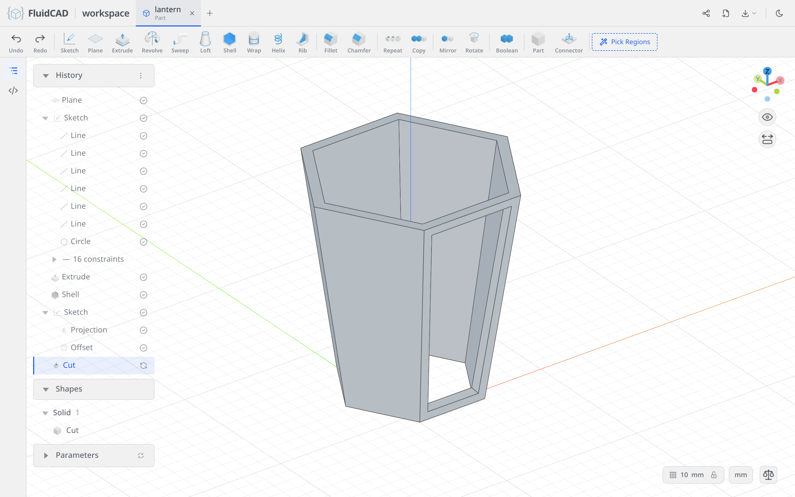Expand the Parameters panel
The height and width of the screenshot is (497, 795).
[46, 455]
